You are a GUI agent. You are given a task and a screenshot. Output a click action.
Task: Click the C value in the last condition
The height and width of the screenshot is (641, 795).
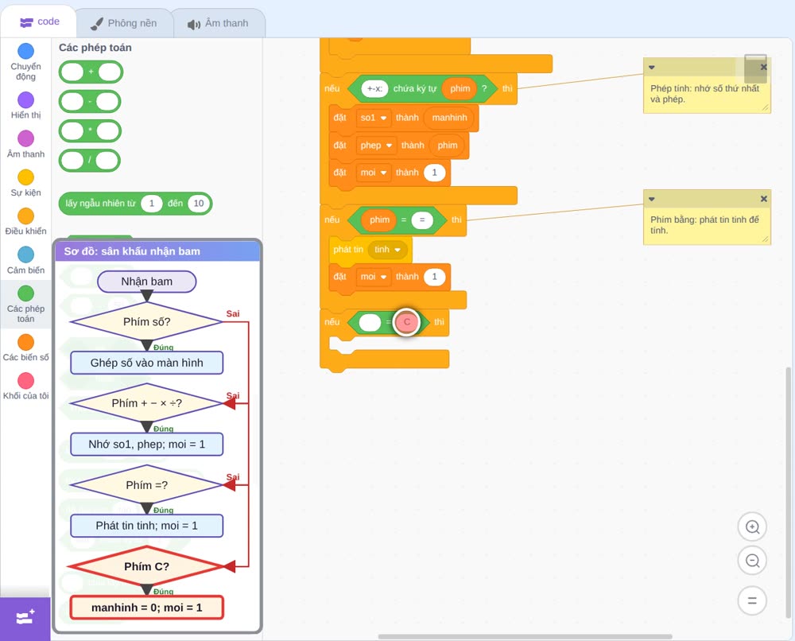[406, 321]
